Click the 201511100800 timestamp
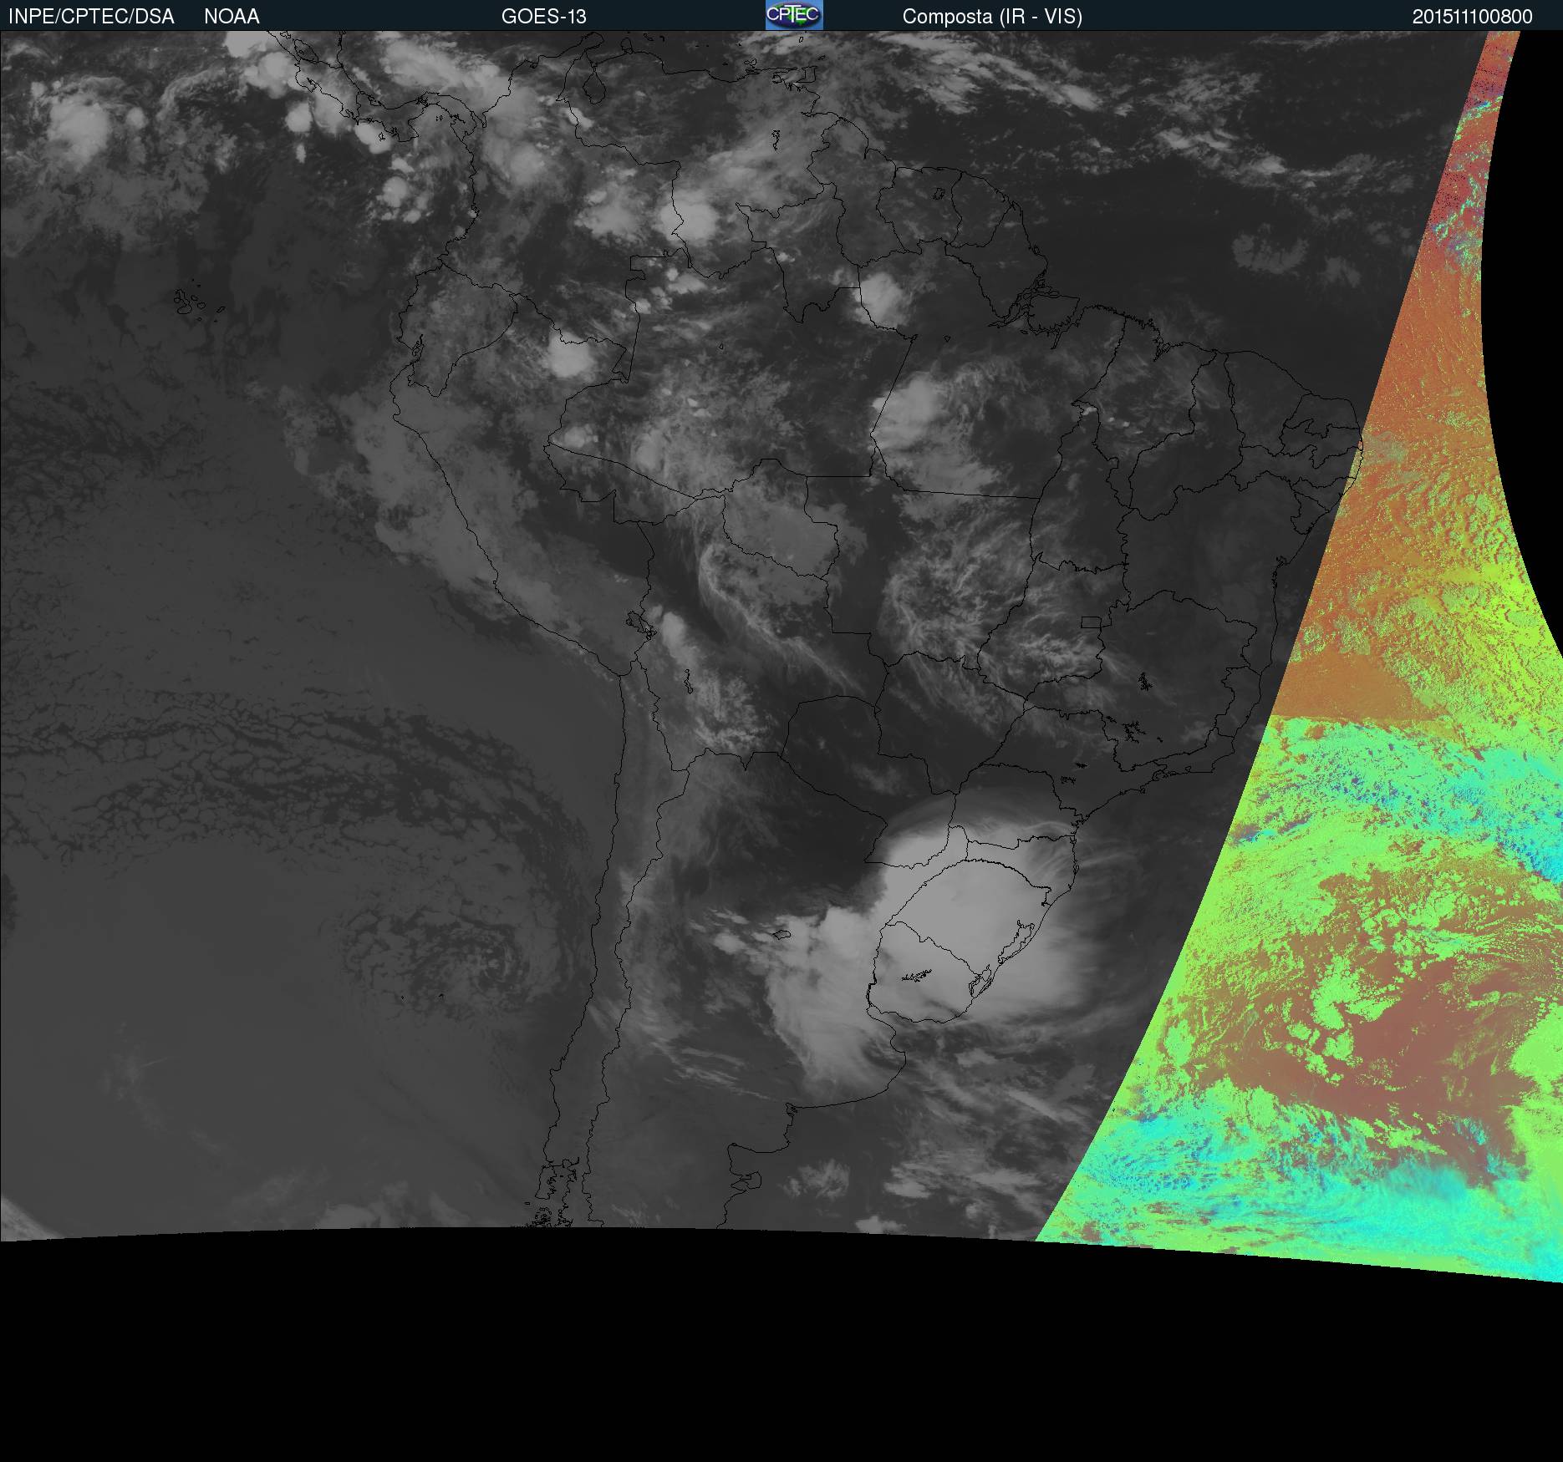The height and width of the screenshot is (1462, 1563). pos(1473,17)
